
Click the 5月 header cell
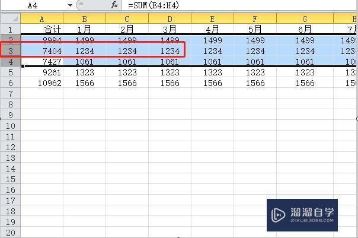click(x=255, y=29)
